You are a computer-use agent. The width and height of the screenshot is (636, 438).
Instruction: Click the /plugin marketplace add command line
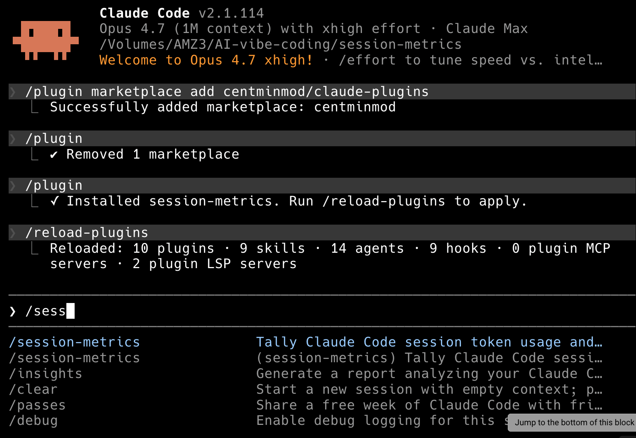[x=322, y=91]
